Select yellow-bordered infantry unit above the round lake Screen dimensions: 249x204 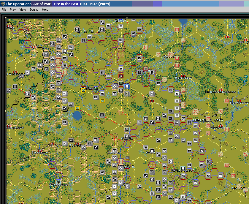click(x=77, y=108)
